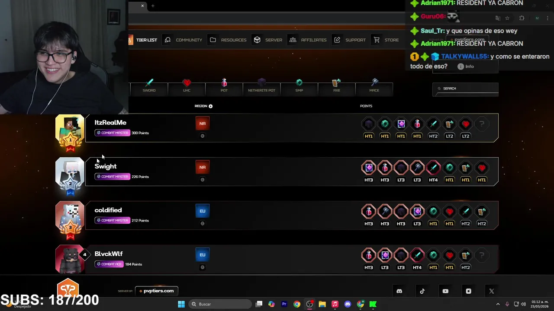Click Swight's mace tier icon
The width and height of the screenshot is (554, 311).
[417, 168]
